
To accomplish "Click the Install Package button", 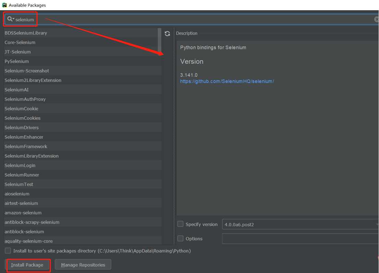I will pyautogui.click(x=27, y=265).
